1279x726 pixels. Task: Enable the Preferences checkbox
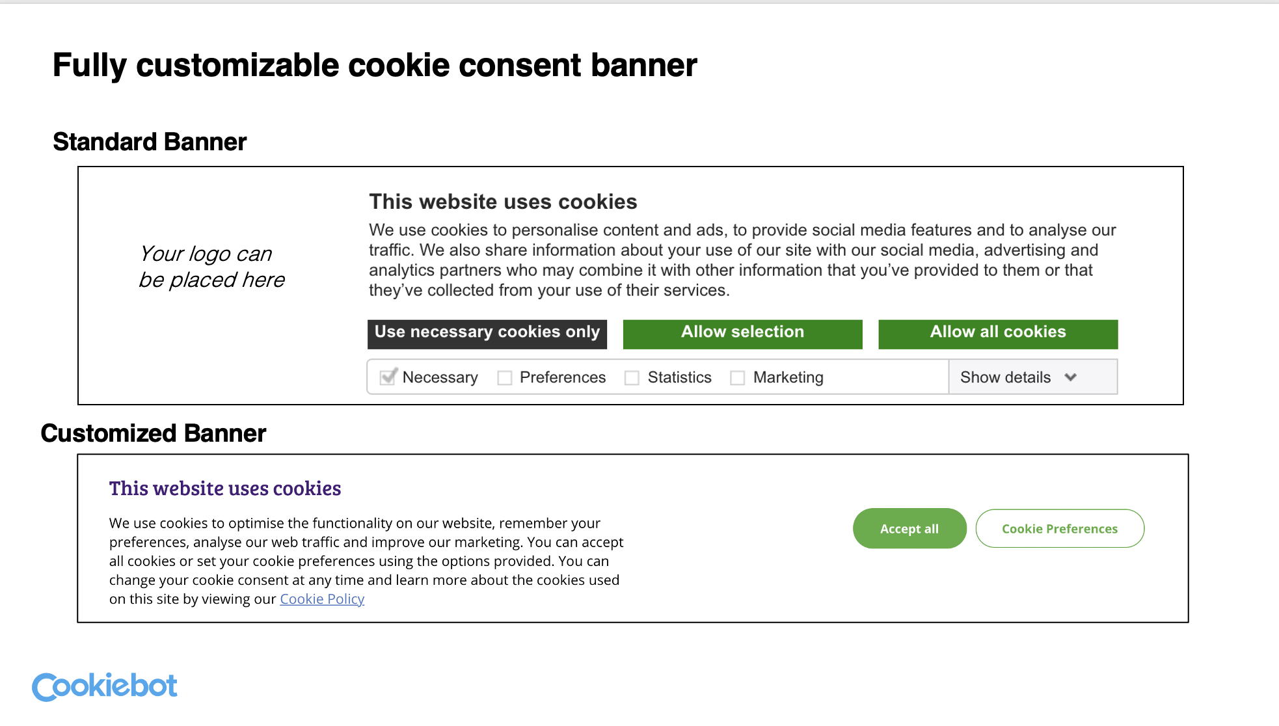pyautogui.click(x=505, y=378)
